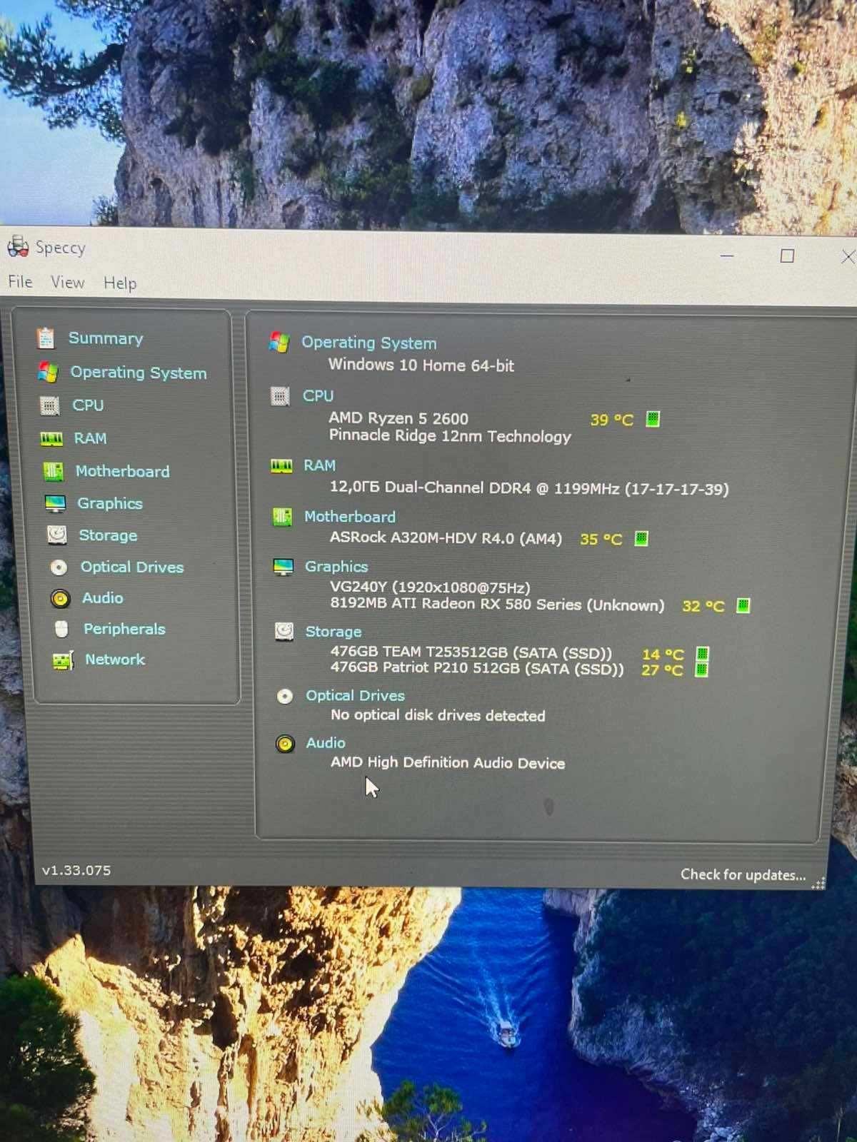Click the Optical Drives heading link in summary
Image resolution: width=857 pixels, height=1142 pixels.
point(355,696)
